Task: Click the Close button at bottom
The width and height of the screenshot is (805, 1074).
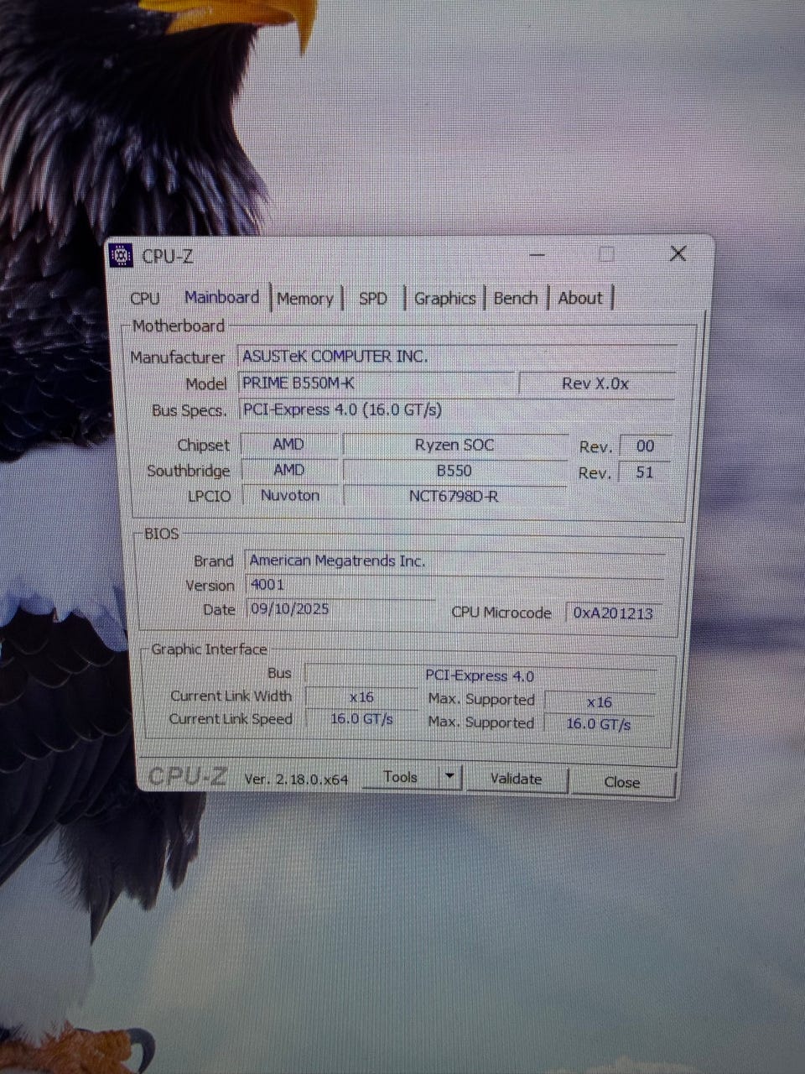Action: pyautogui.click(x=622, y=782)
